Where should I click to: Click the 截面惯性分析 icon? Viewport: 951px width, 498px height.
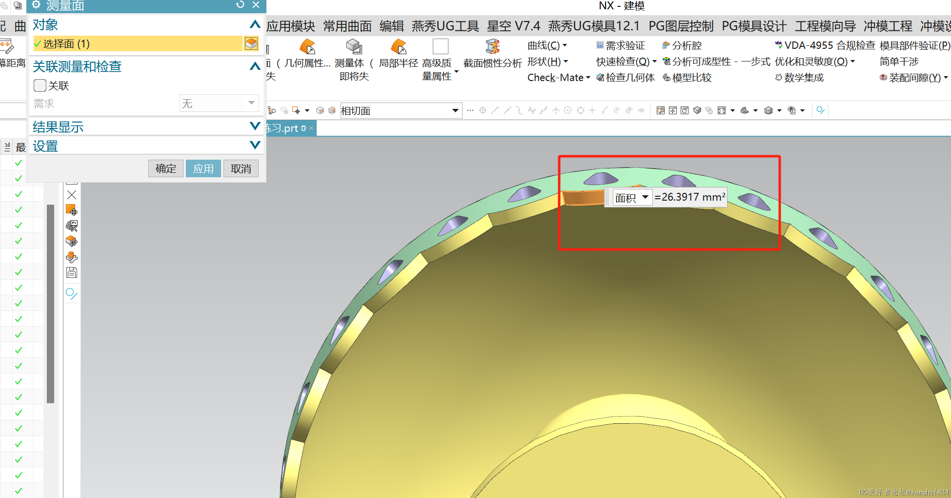click(493, 47)
